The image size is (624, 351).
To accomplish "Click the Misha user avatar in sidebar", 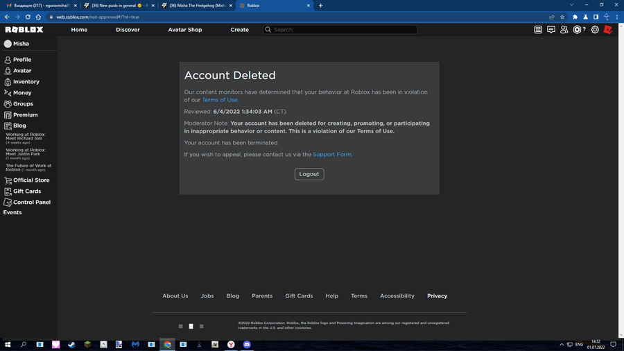I will (8, 44).
